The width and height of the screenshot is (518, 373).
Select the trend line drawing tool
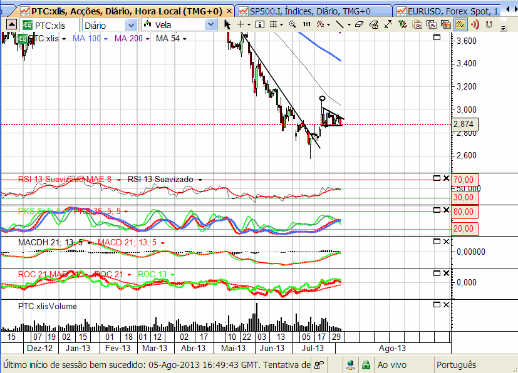click(339, 24)
